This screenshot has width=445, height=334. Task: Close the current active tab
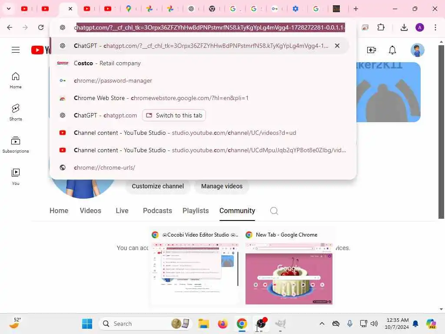70,9
